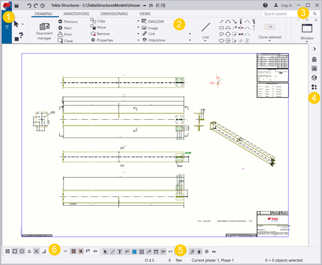
Task: Expand the side pane chevron arrow
Action: [314, 48]
